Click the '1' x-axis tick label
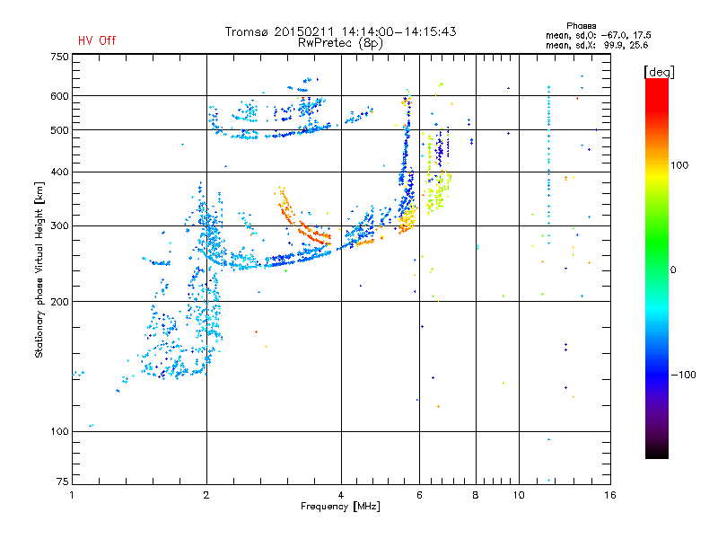This screenshot has width=718, height=539. tap(72, 495)
